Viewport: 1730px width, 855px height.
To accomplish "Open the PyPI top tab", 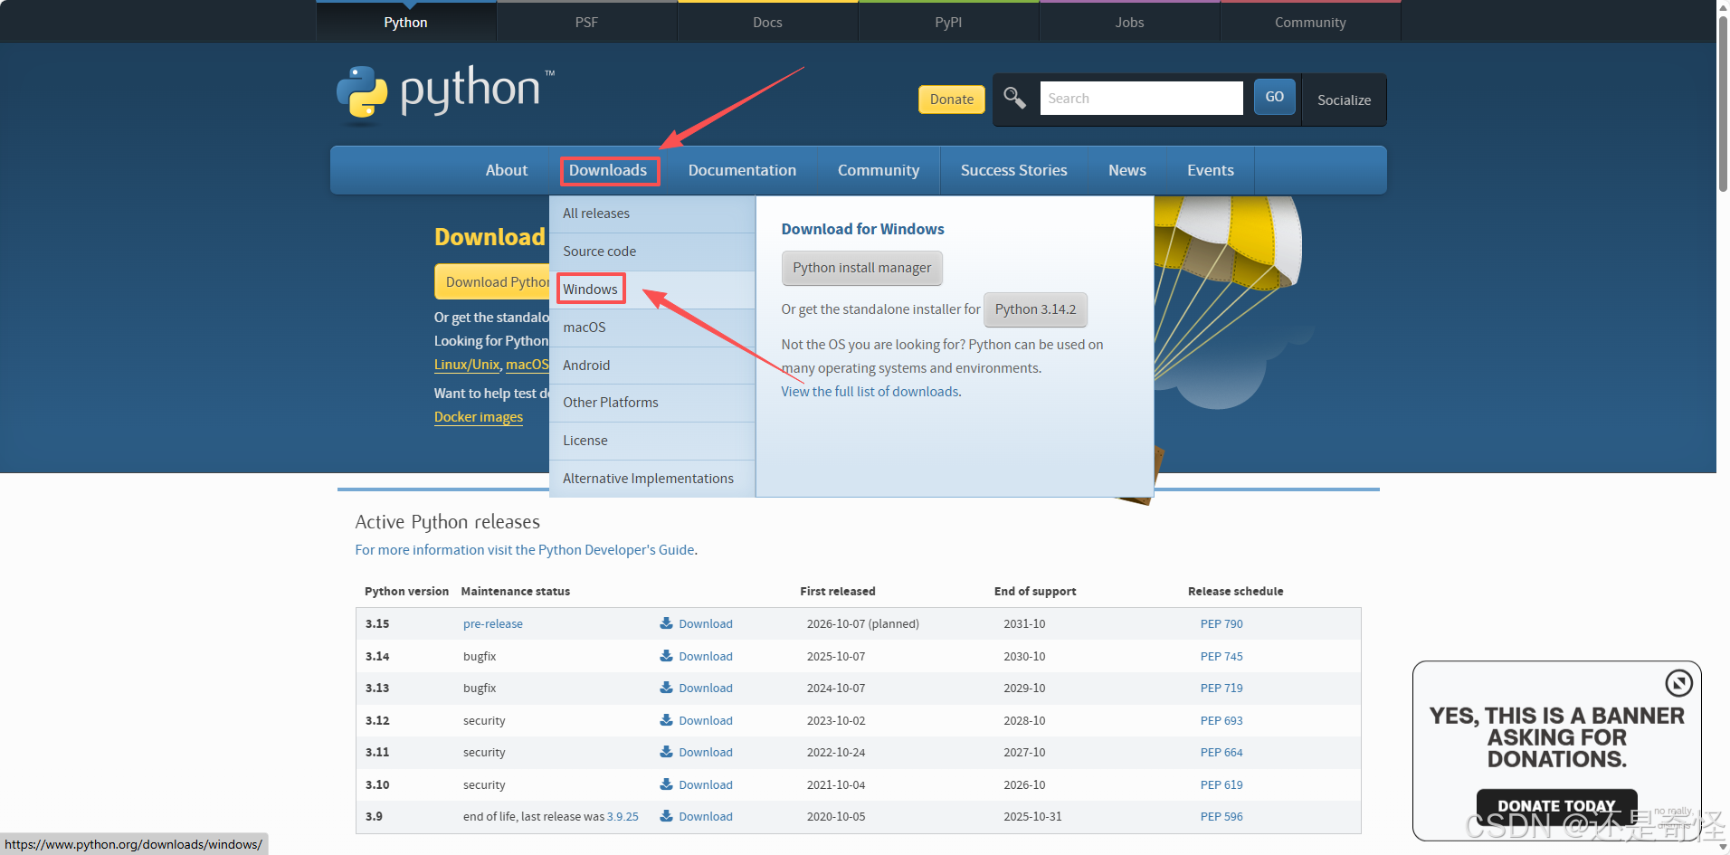I will [948, 22].
